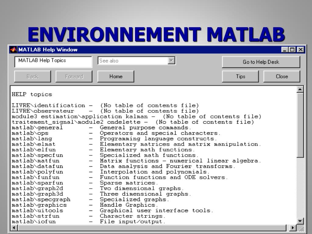Select the LIVRE\identification topic
This screenshot has width=312, height=234.
click(48, 105)
